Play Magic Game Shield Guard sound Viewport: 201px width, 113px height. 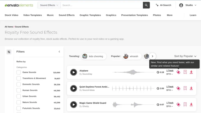tap(74, 104)
